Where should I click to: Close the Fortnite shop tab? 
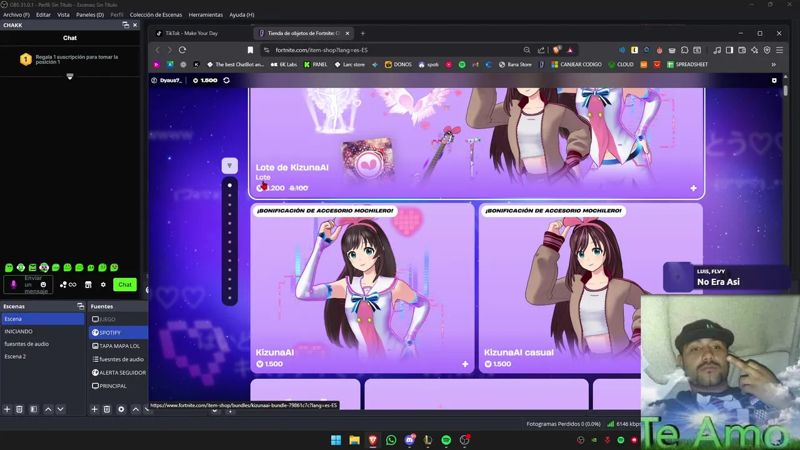[x=347, y=33]
